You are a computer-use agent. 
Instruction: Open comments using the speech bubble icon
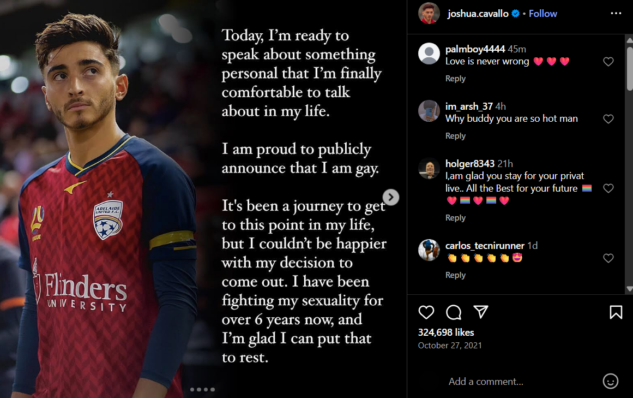[454, 312]
